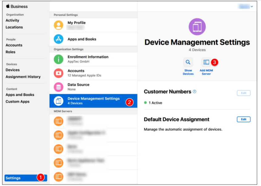The height and width of the screenshot is (186, 261).
Task: Open the account dropdown at top right
Action: pyautogui.click(x=247, y=6)
